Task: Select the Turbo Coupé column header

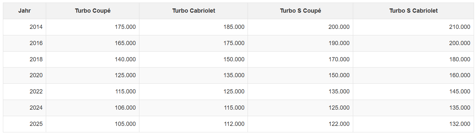Action: [x=93, y=11]
